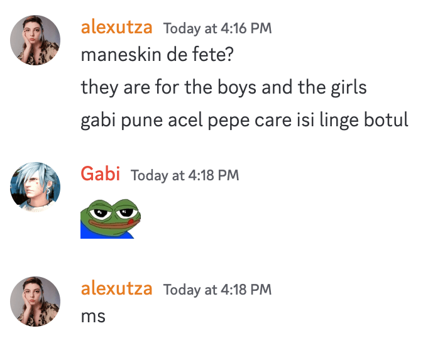440x343 pixels.
Task: Click the alexutza username at 4:16 PM
Action: point(116,28)
